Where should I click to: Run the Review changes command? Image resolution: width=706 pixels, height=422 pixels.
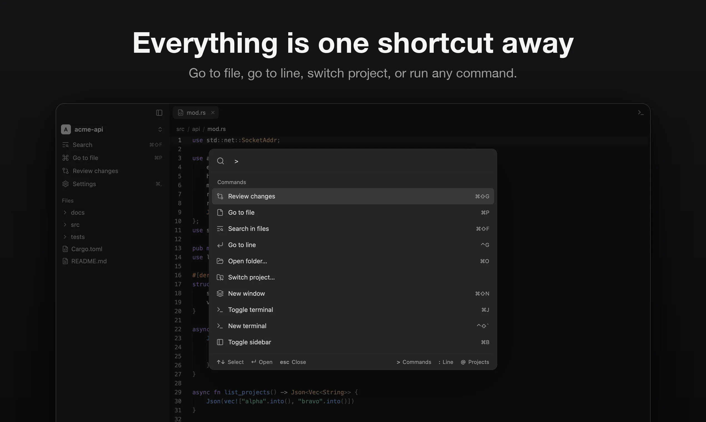[353, 196]
